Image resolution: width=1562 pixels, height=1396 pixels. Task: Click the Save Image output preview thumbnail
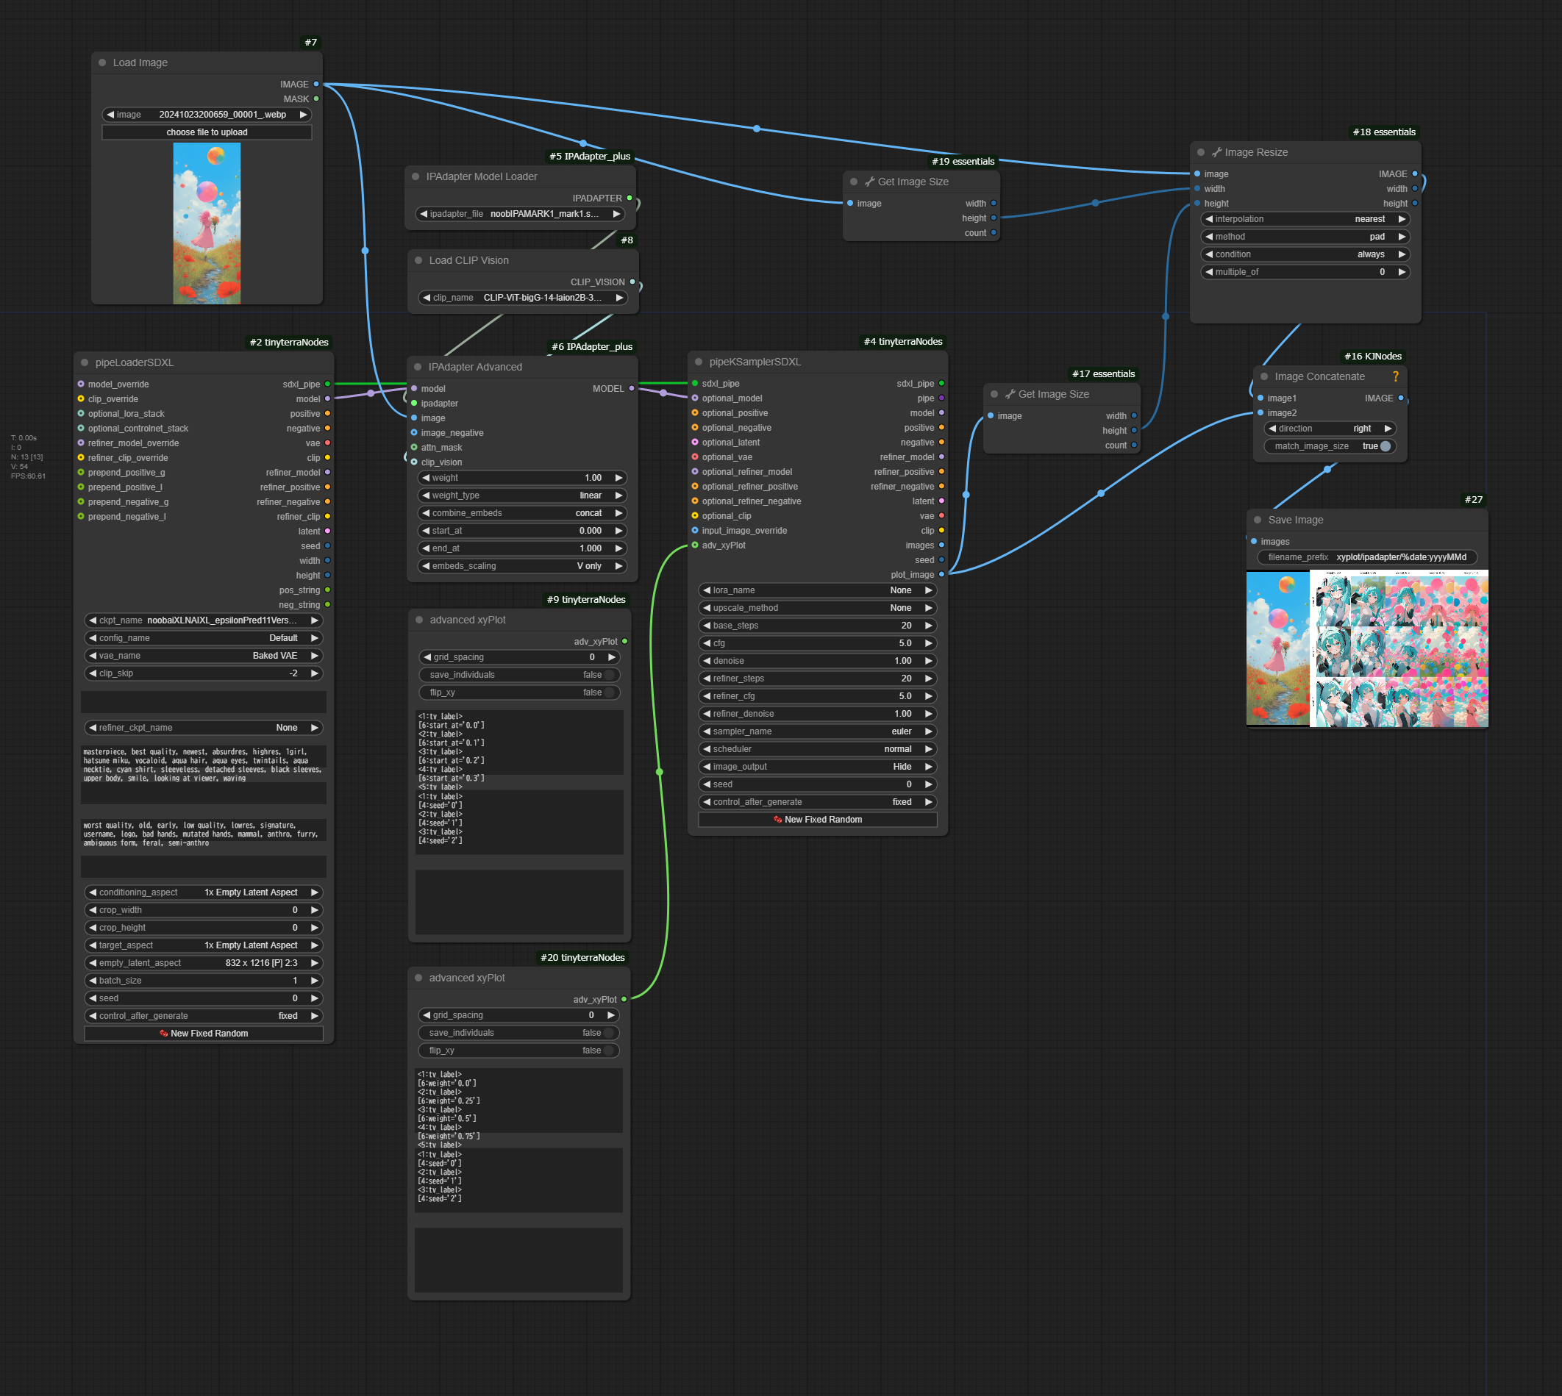(x=1367, y=649)
